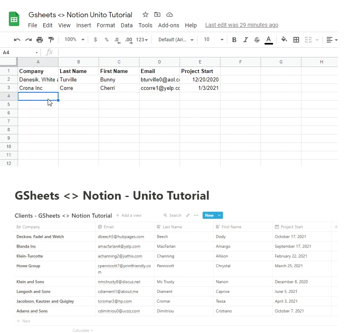The image size is (364, 333).
Task: Click the amacfarlan4@yelp.com email
Action: click(119, 246)
